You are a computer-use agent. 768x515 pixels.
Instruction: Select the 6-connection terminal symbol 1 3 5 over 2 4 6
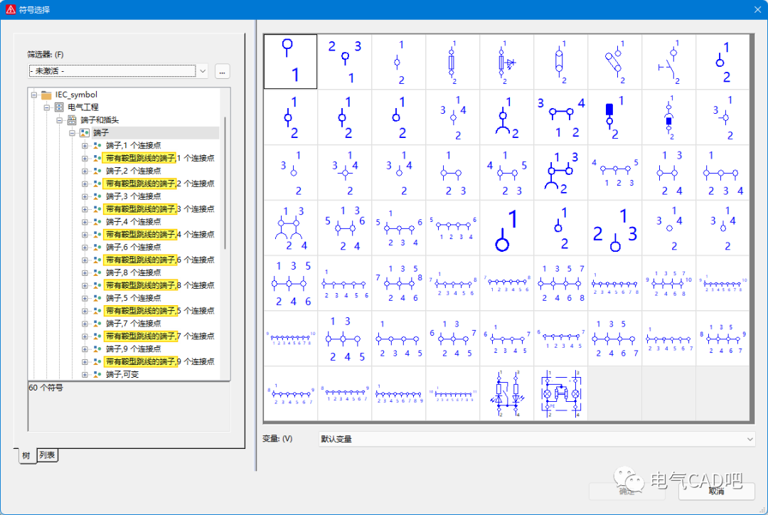click(x=290, y=283)
